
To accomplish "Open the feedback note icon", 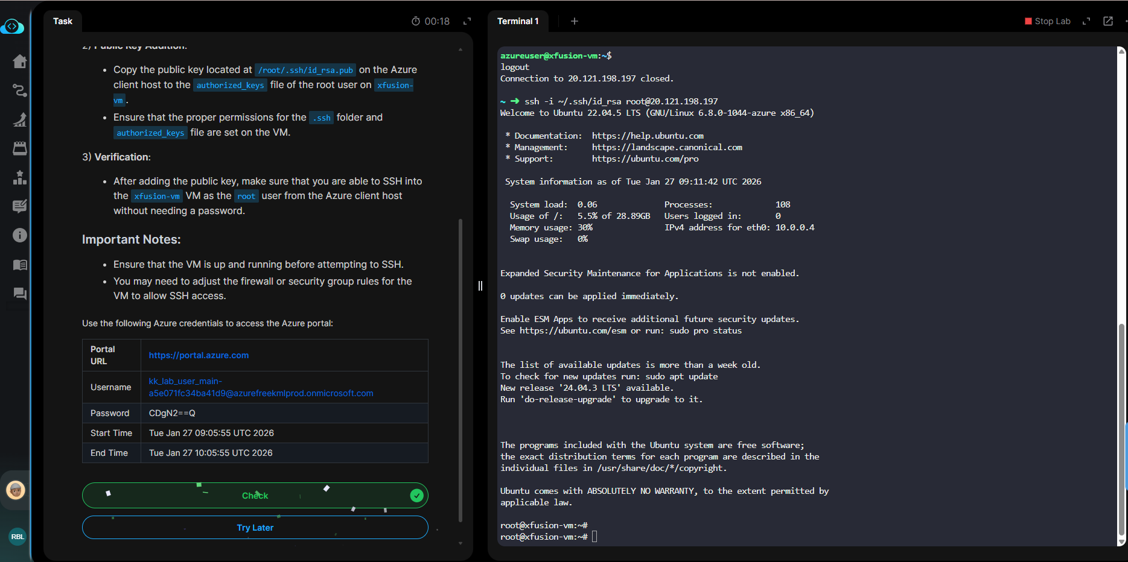I will pos(20,206).
